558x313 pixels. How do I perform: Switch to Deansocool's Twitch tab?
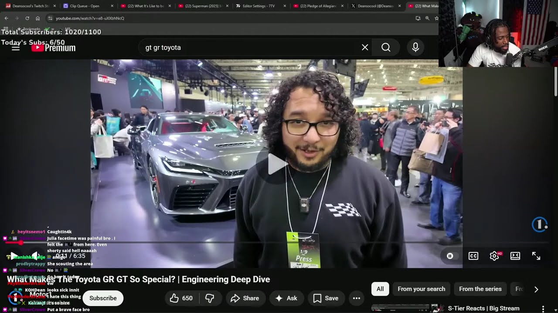coord(30,6)
